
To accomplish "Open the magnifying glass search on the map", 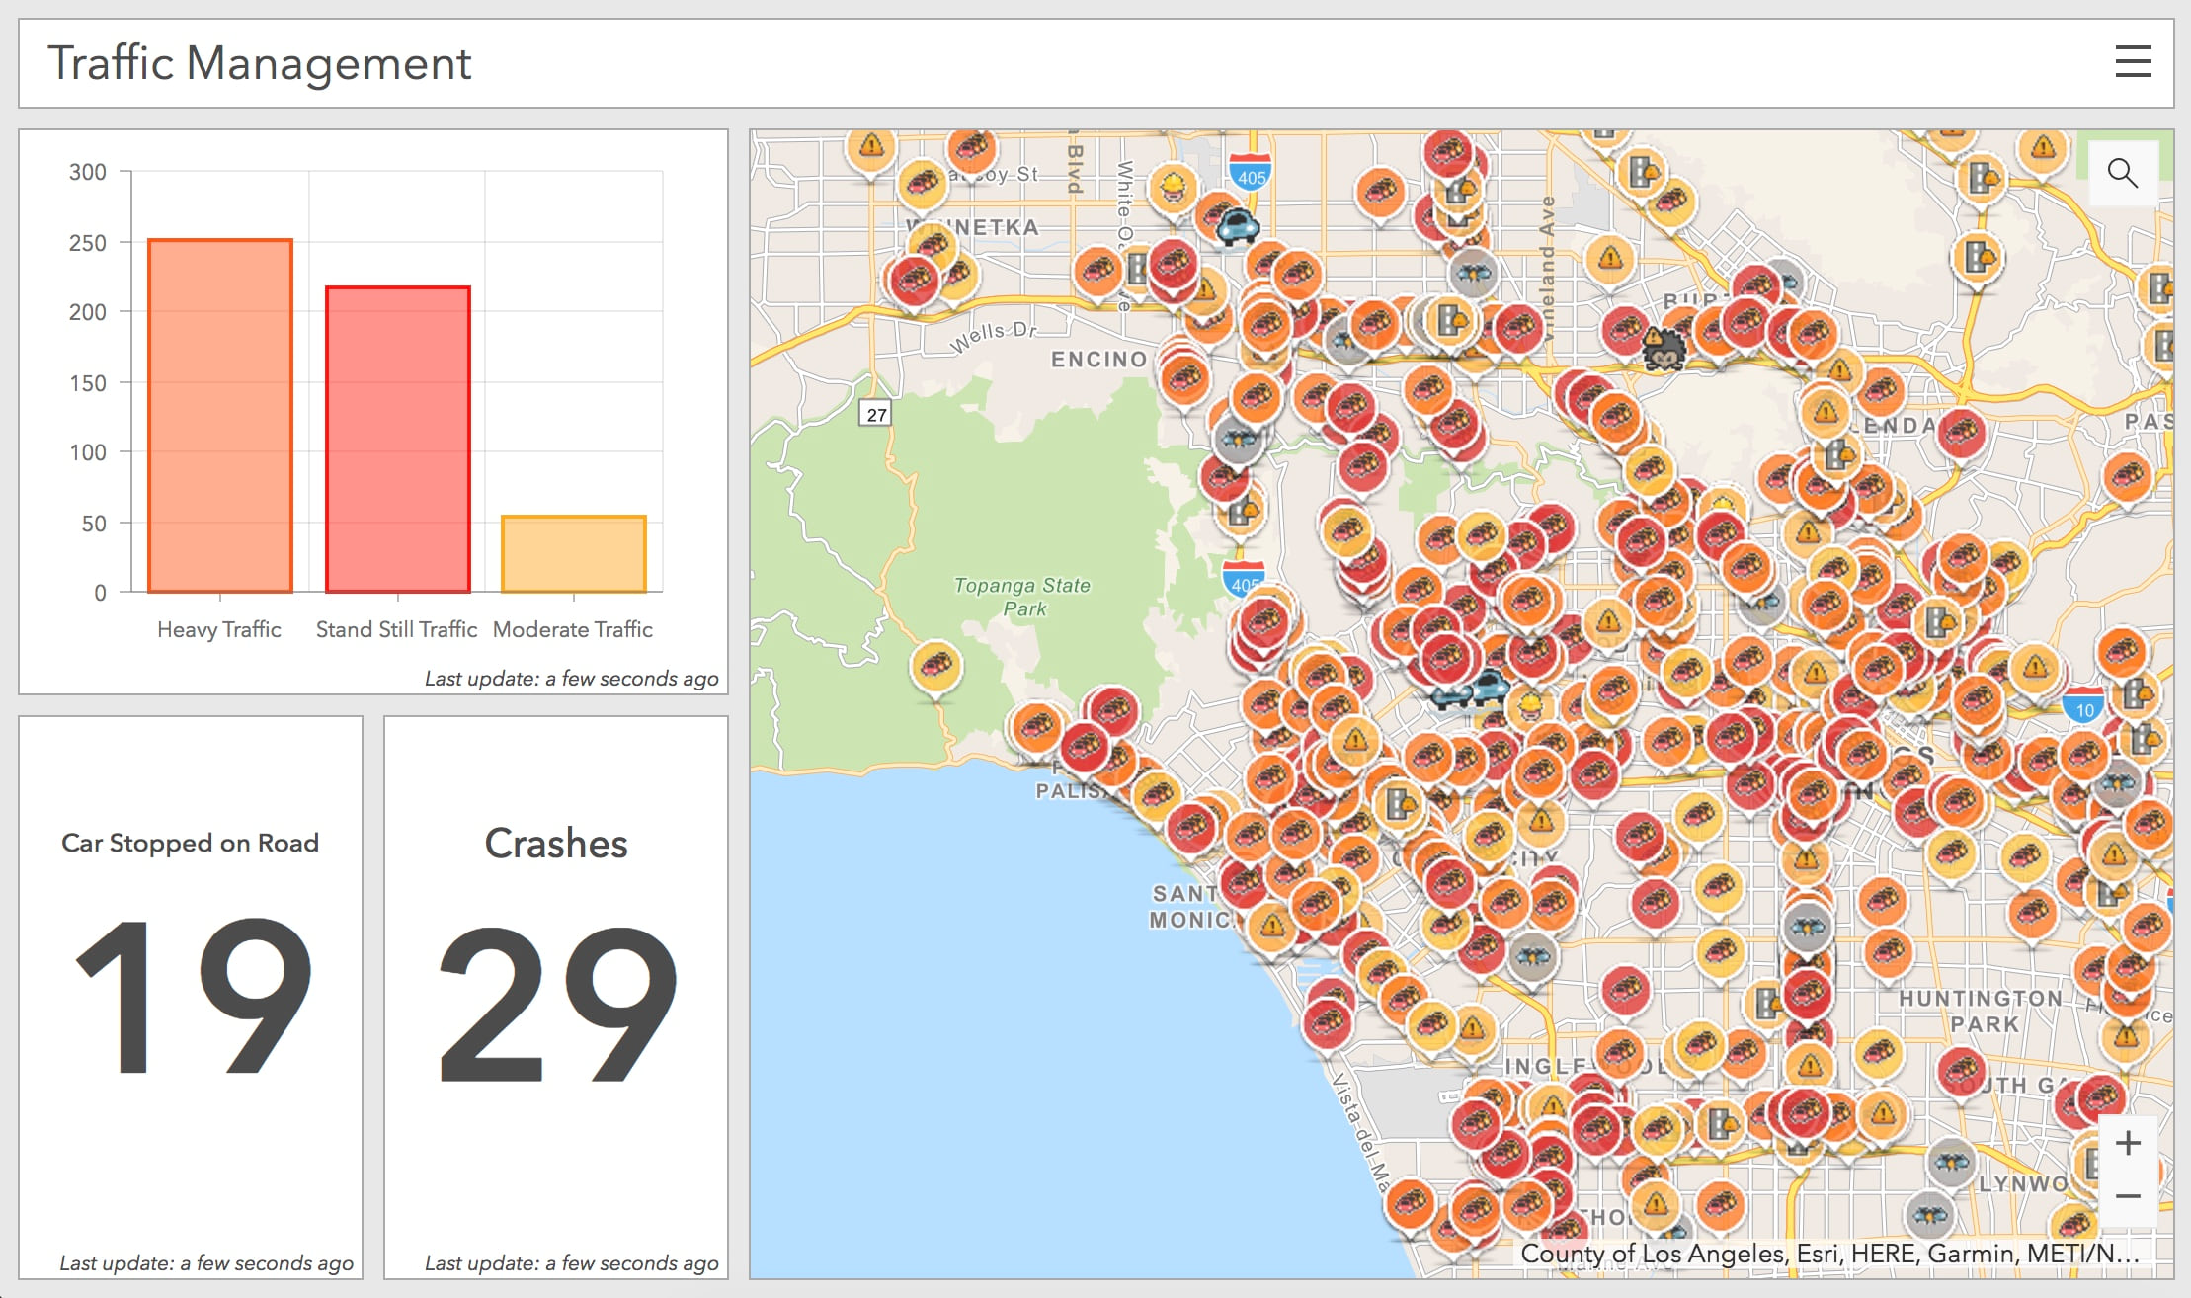I will (x=2124, y=172).
